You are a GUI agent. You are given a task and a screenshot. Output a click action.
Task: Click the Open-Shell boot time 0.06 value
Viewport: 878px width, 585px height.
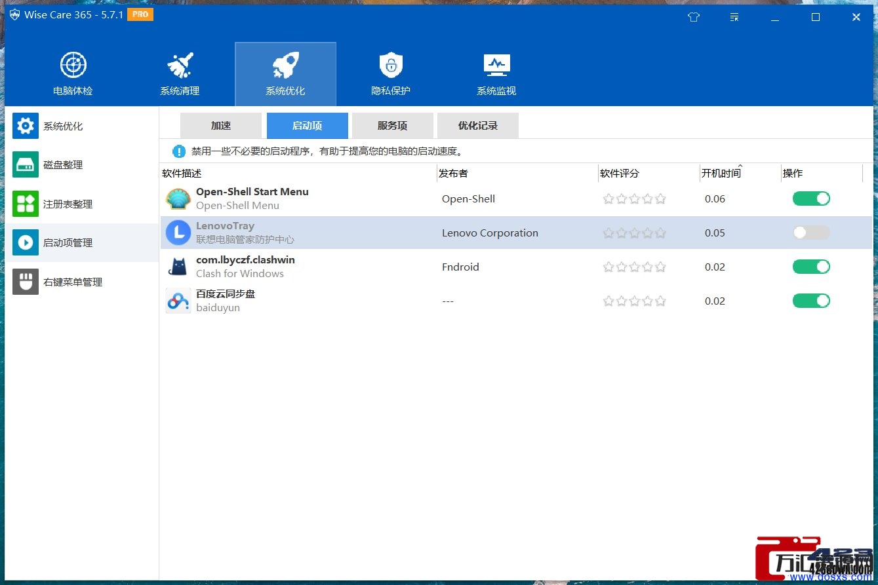click(x=715, y=198)
